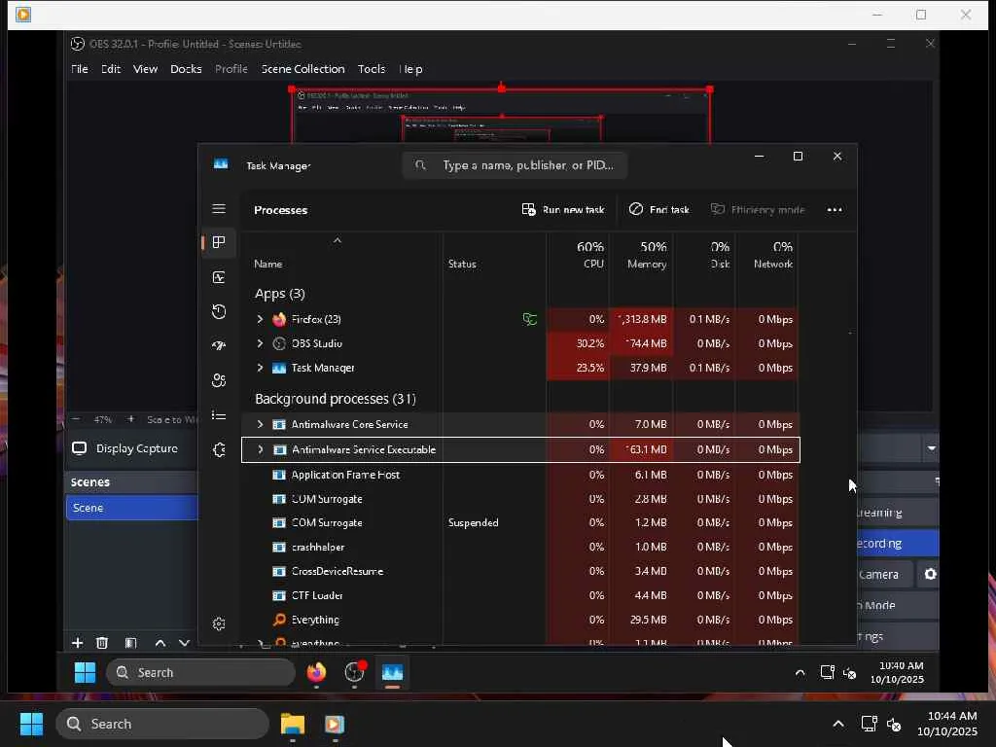Open Services page icon in Task Manager
996x747 pixels.
coord(219,449)
